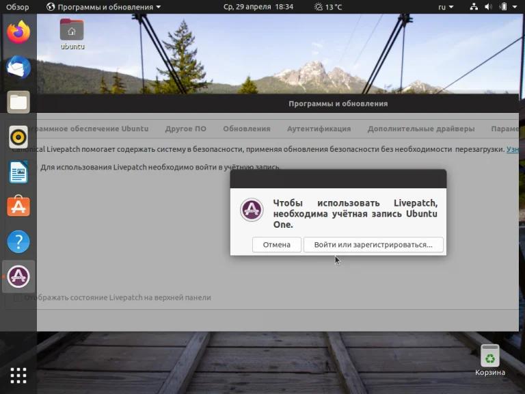Open the Программы и обновления app menu
525x394 pixels.
pos(104,7)
